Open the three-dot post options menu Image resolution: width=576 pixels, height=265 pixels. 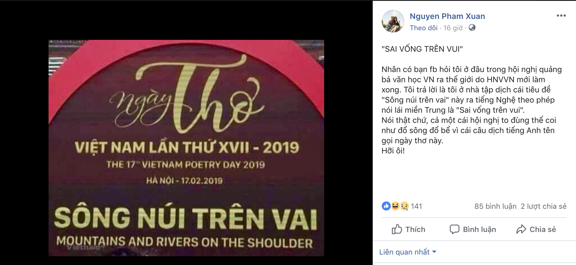coord(561,16)
